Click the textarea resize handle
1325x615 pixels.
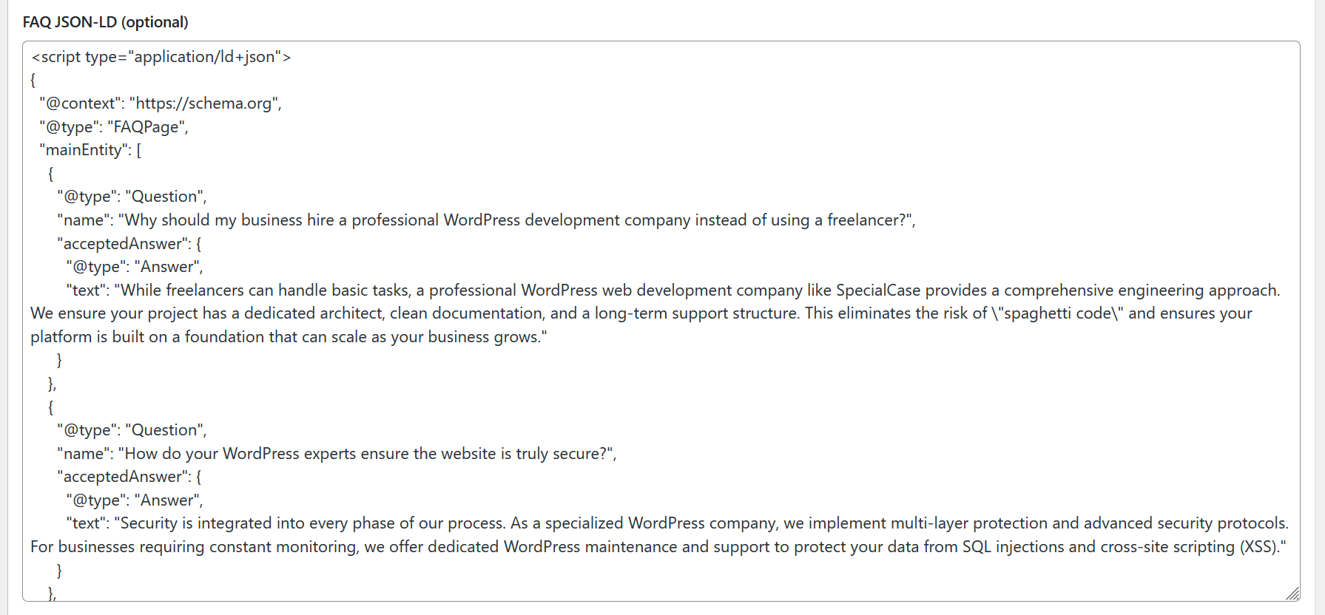[x=1292, y=594]
